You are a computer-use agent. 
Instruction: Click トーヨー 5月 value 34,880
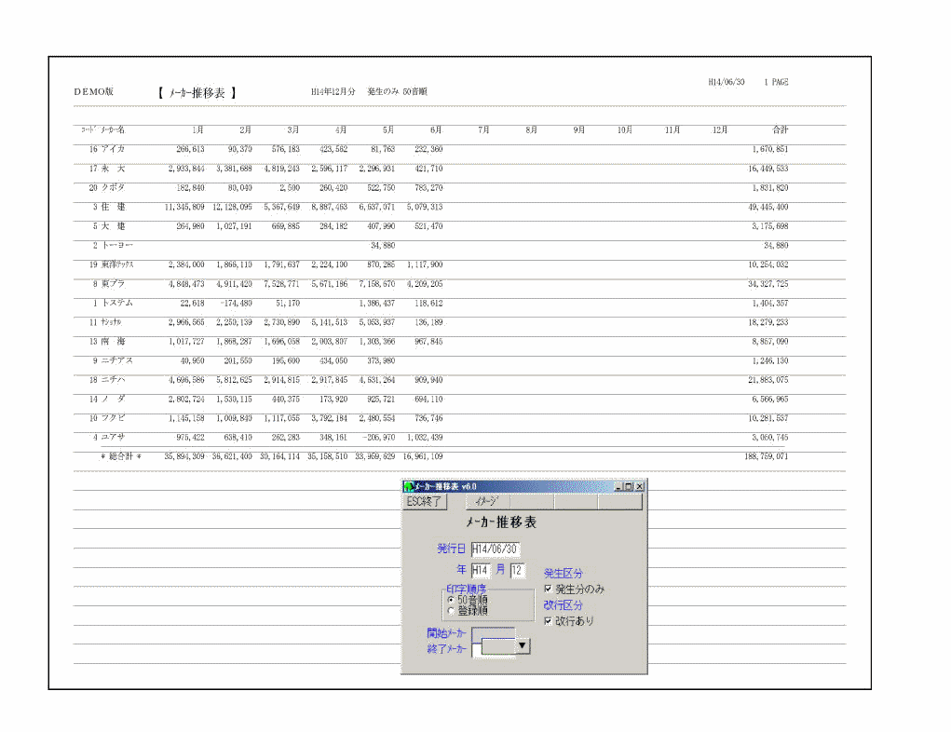(383, 245)
